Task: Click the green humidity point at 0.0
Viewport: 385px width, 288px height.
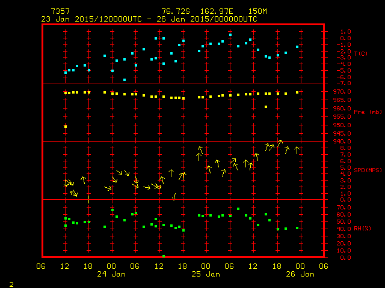Action: [x=164, y=256]
